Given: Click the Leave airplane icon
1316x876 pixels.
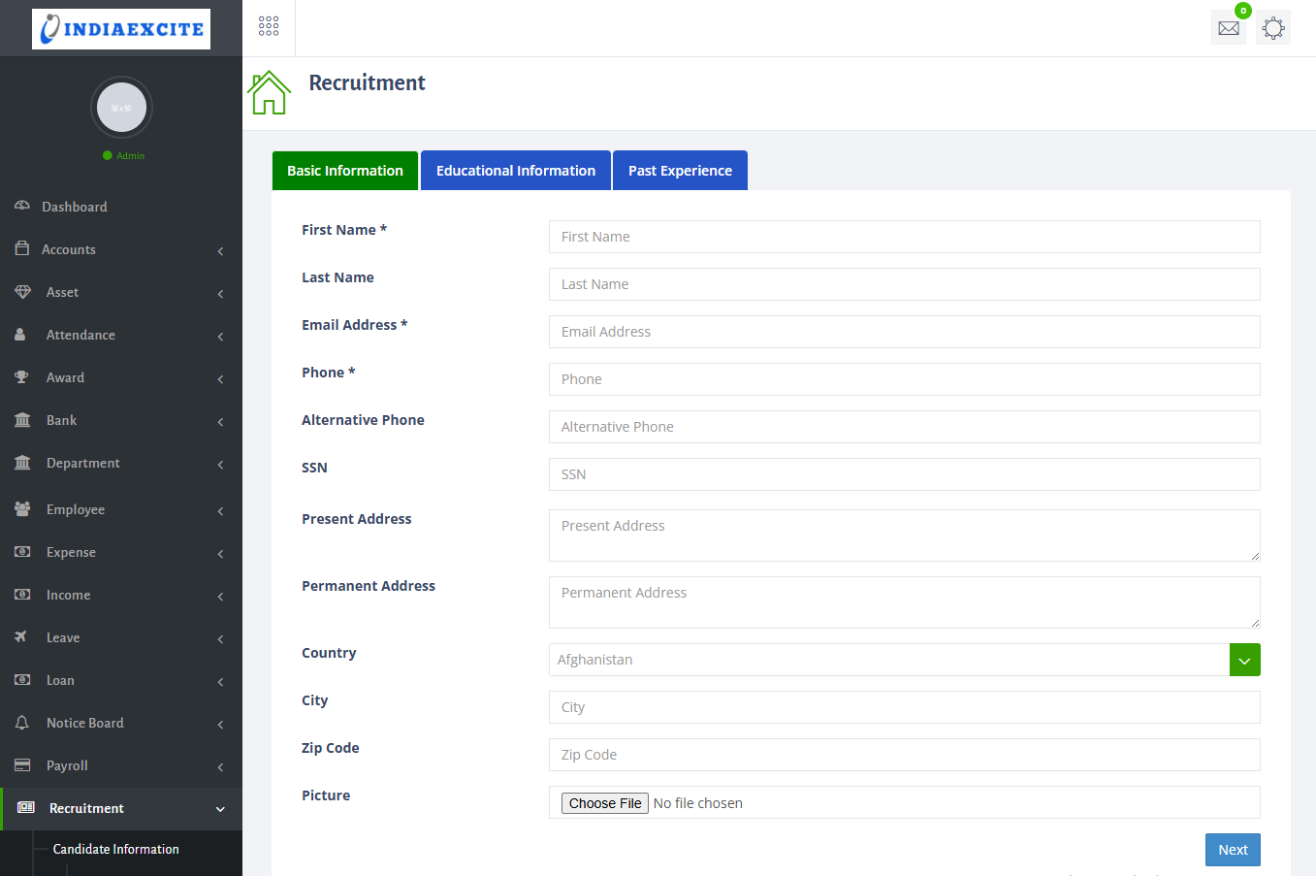Looking at the screenshot, I should pos(21,637).
